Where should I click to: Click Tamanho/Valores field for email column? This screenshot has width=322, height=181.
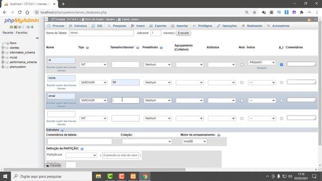125,101
